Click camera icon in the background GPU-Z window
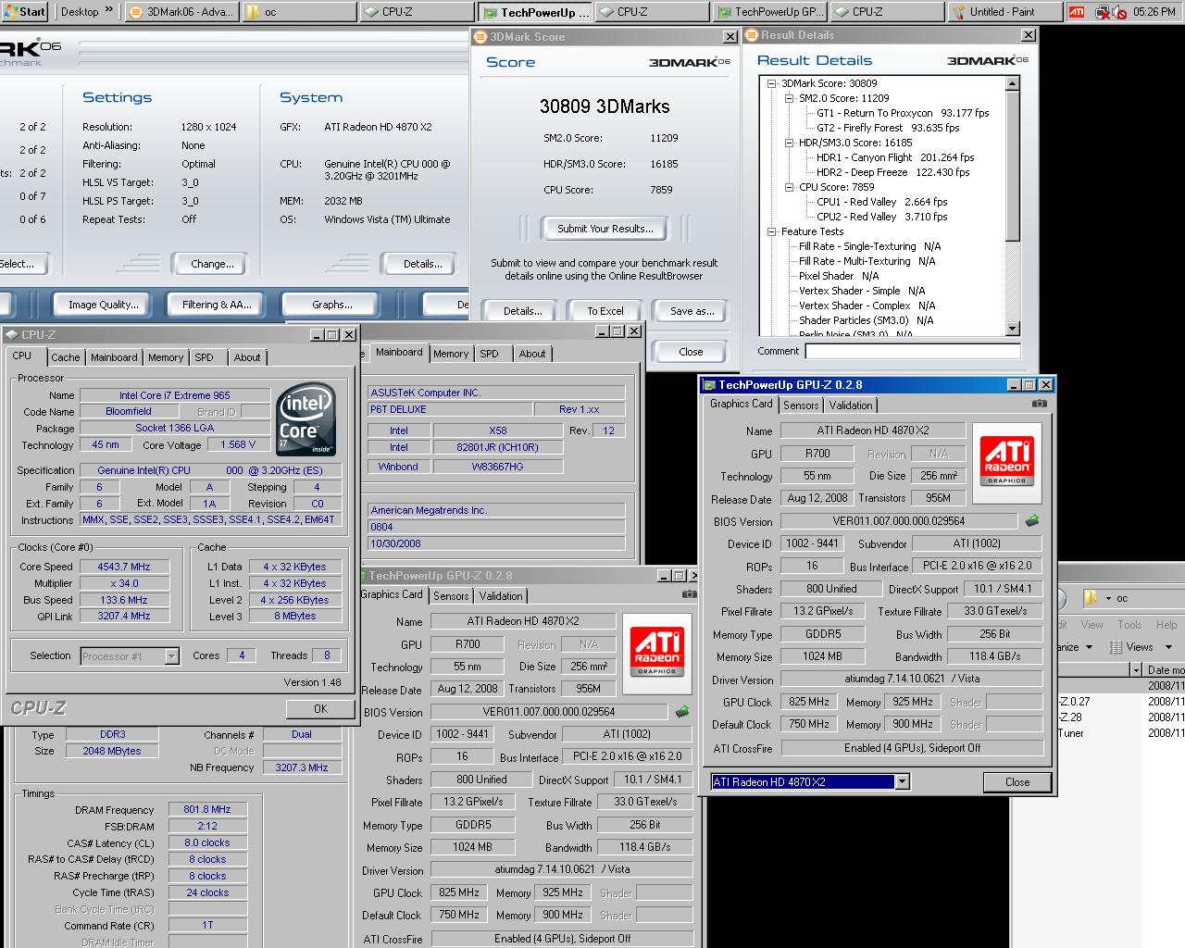Image resolution: width=1185 pixels, height=948 pixels. [689, 594]
